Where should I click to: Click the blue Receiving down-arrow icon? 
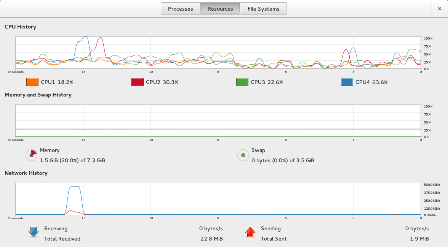pyautogui.click(x=34, y=232)
